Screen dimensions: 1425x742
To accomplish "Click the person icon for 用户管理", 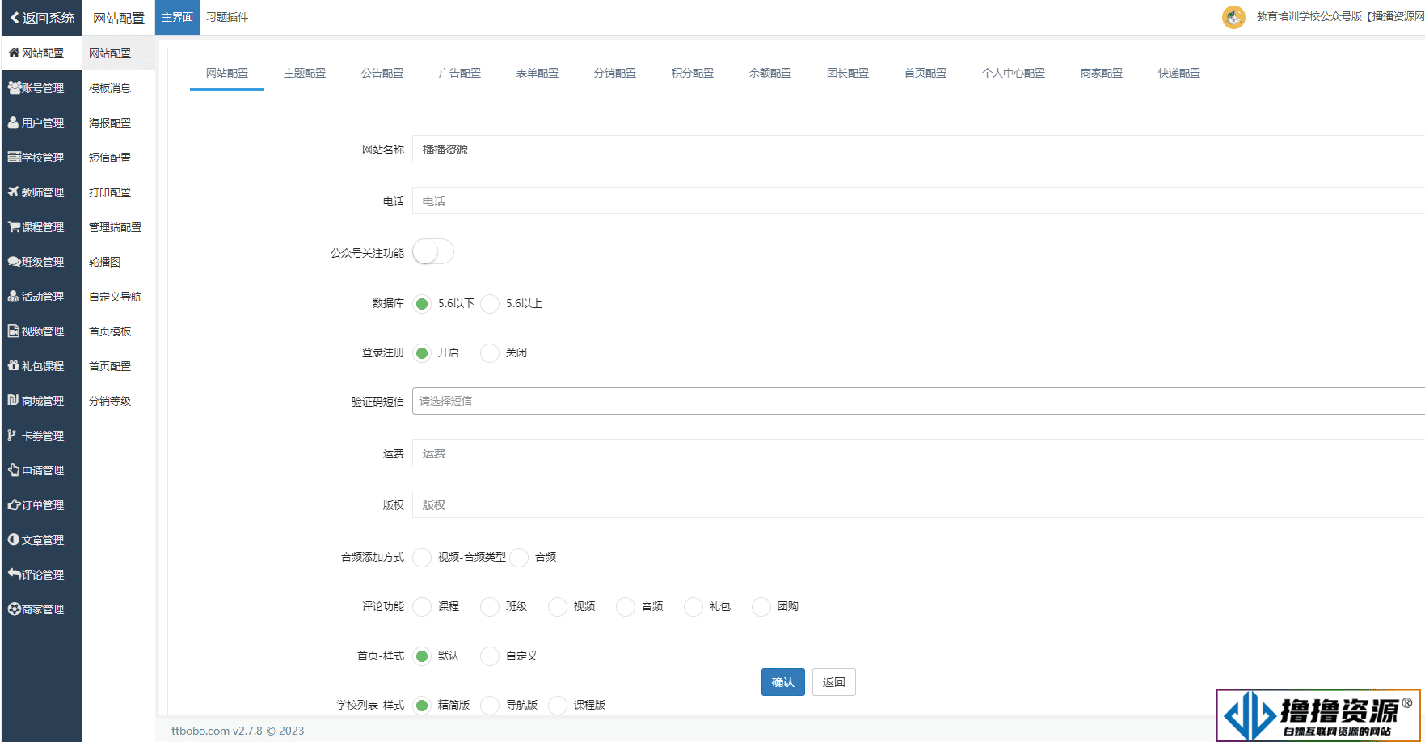I will 14,122.
